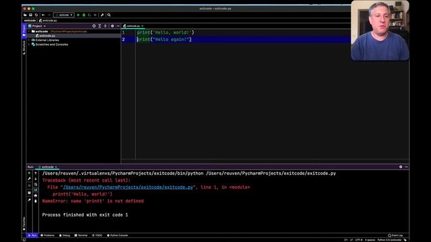431x242 pixels.
Task: Click the Print icon in Run console
Action: pyautogui.click(x=36, y=196)
